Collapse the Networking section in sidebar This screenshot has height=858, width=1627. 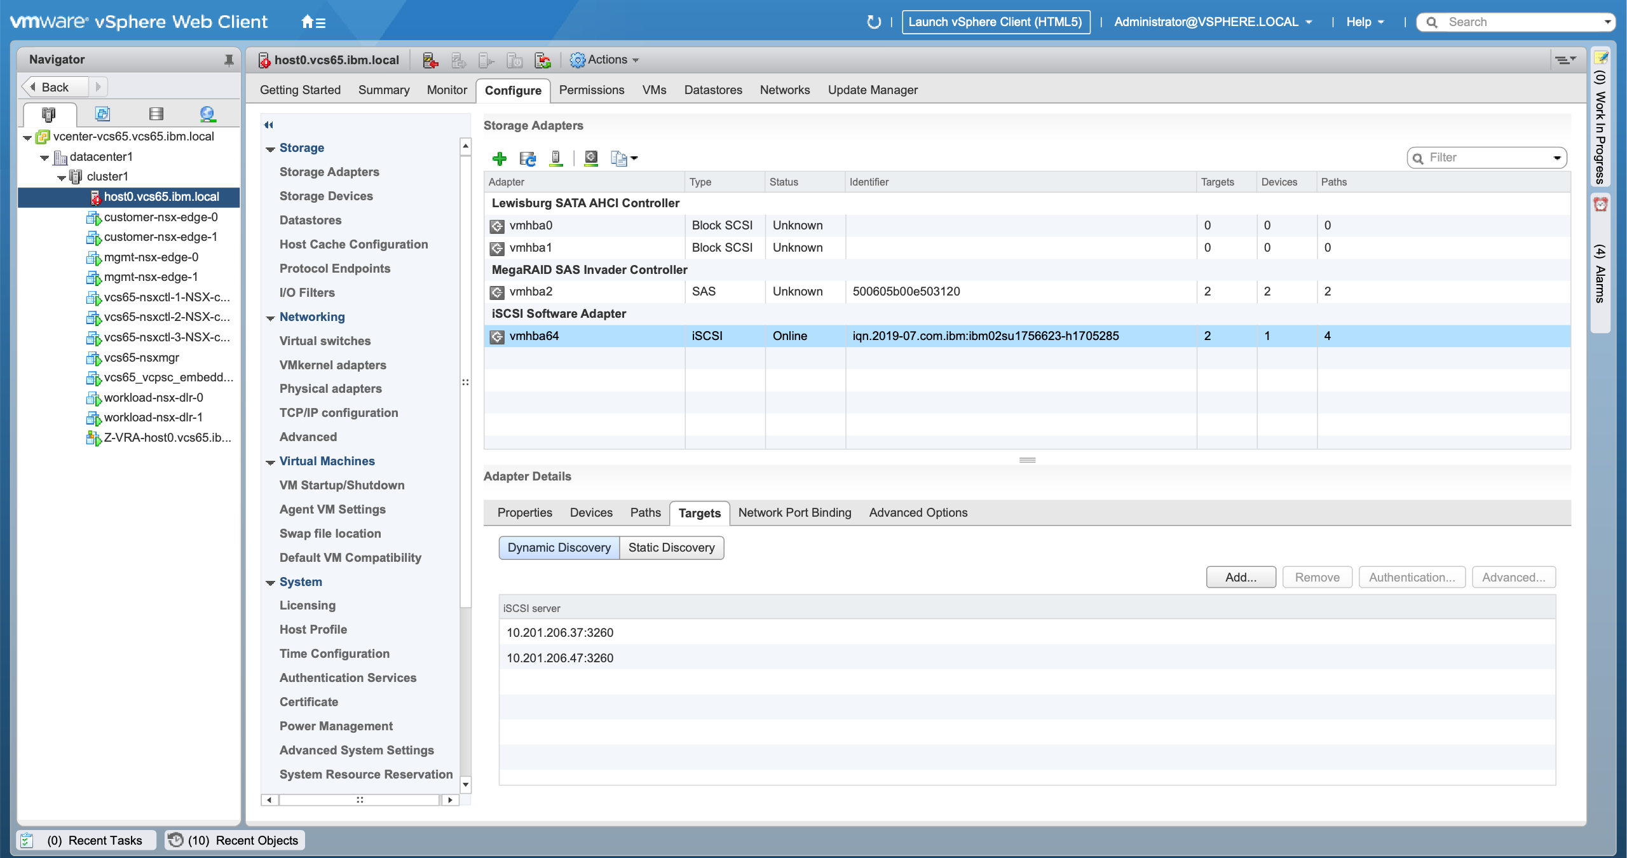(270, 318)
